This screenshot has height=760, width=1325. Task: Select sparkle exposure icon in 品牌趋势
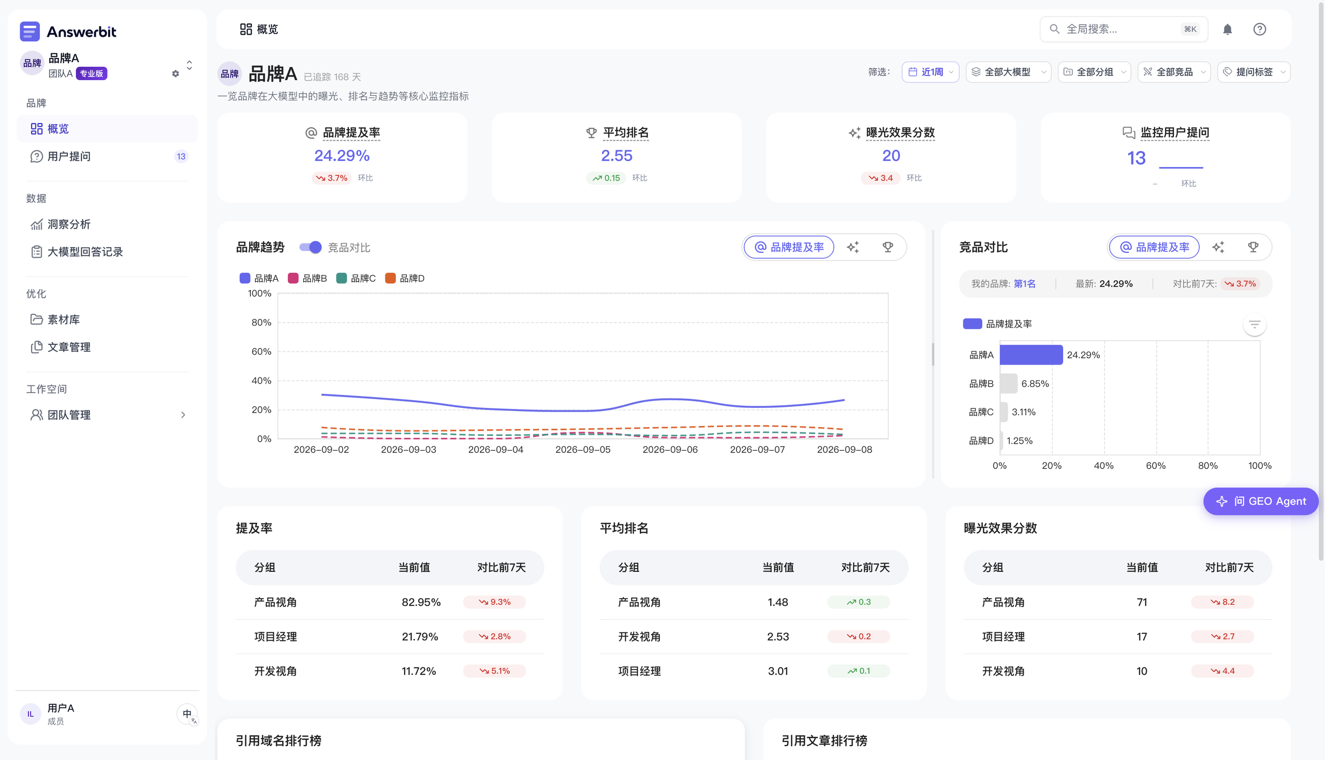click(x=852, y=247)
